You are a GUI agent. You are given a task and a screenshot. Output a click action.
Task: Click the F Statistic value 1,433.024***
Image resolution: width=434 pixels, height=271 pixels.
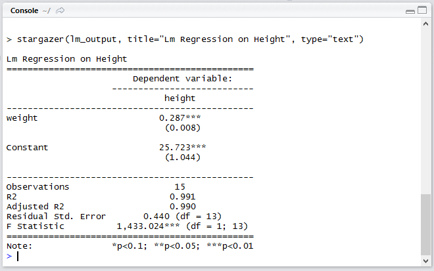[x=149, y=226]
